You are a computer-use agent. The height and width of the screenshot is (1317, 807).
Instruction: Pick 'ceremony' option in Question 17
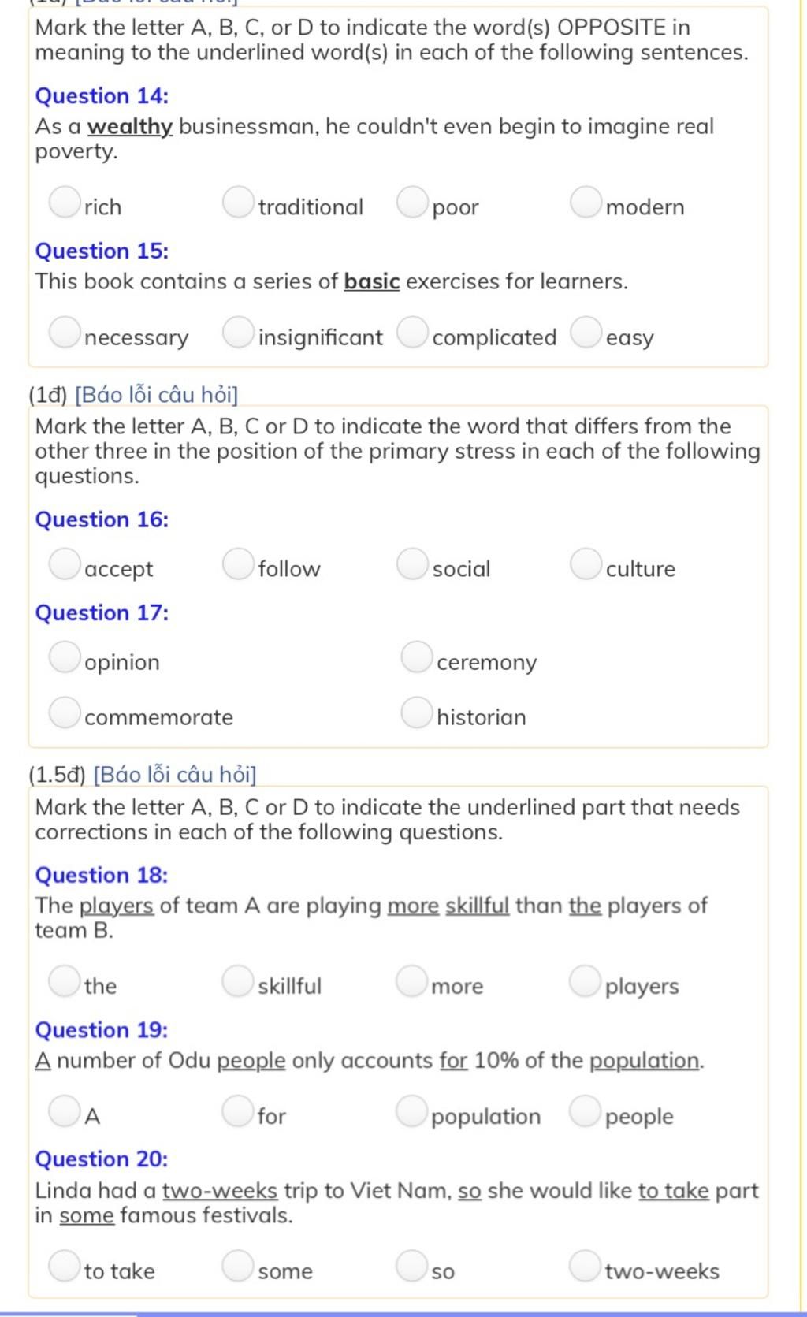(x=416, y=657)
